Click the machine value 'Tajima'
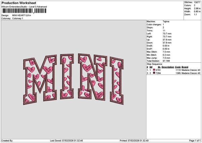This screenshot has width=202, height=143. pos(166,22)
